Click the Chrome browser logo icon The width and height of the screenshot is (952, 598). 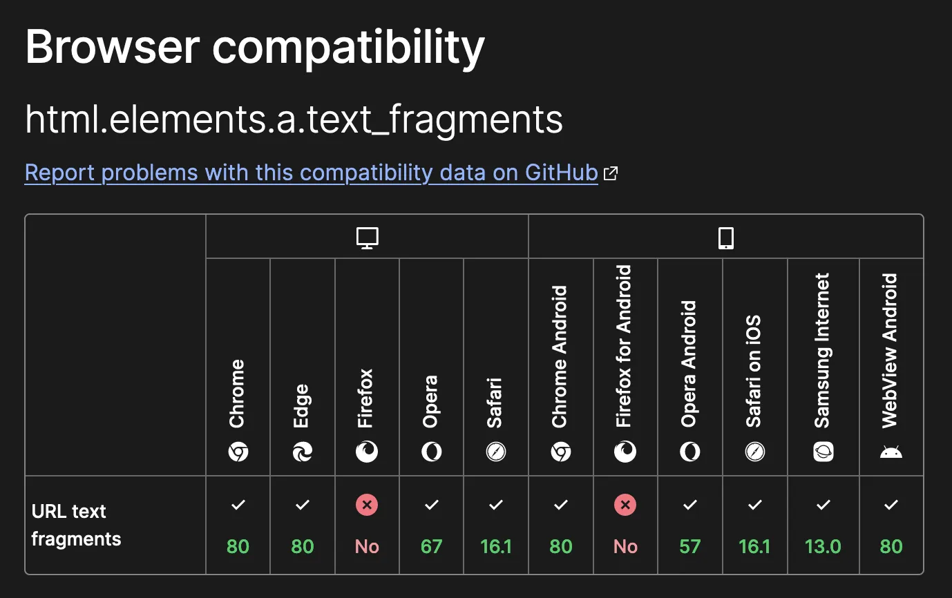(238, 452)
